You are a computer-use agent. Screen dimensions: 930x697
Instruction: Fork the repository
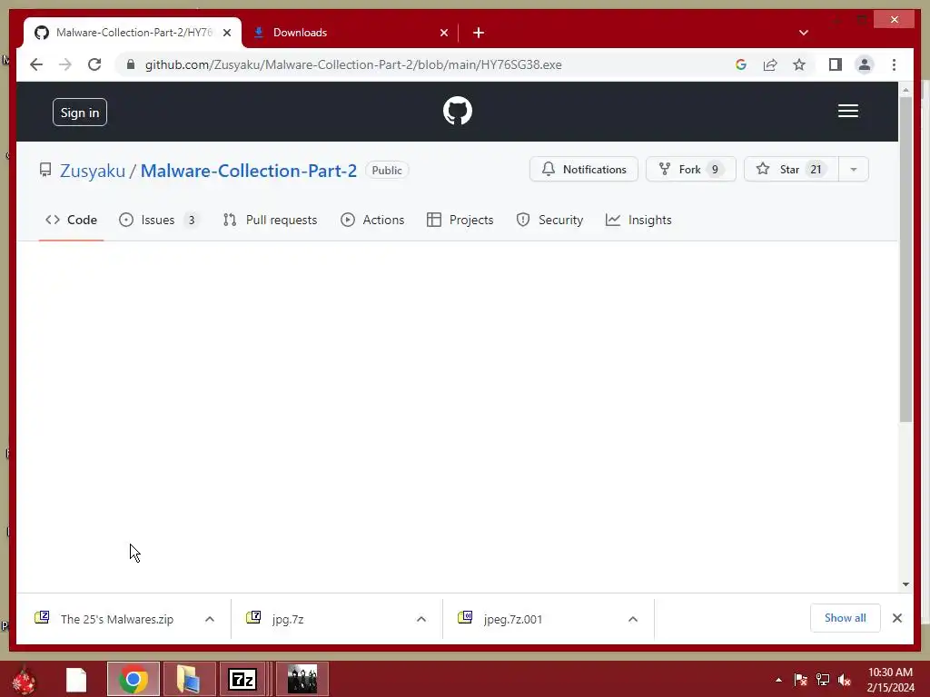coord(691,170)
